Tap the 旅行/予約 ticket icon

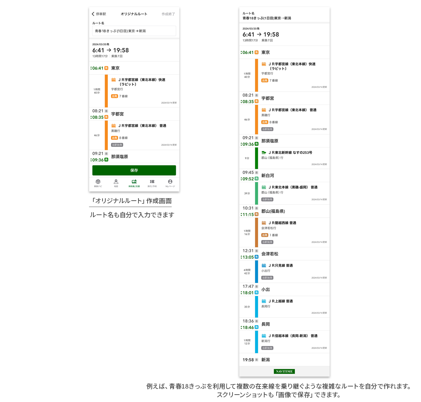(152, 182)
